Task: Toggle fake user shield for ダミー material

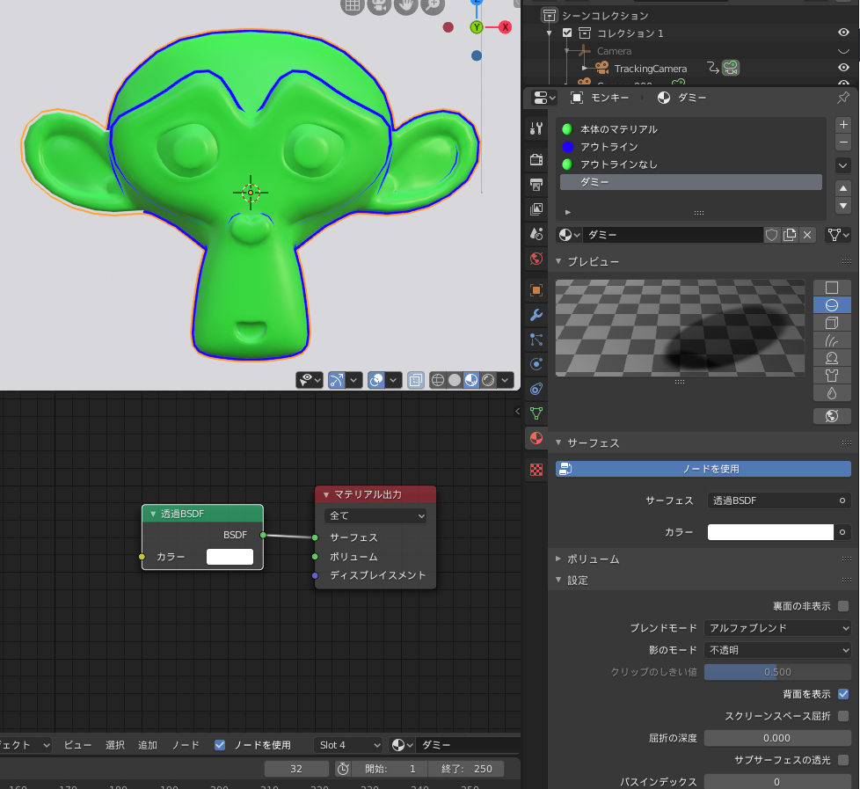Action: pos(771,235)
